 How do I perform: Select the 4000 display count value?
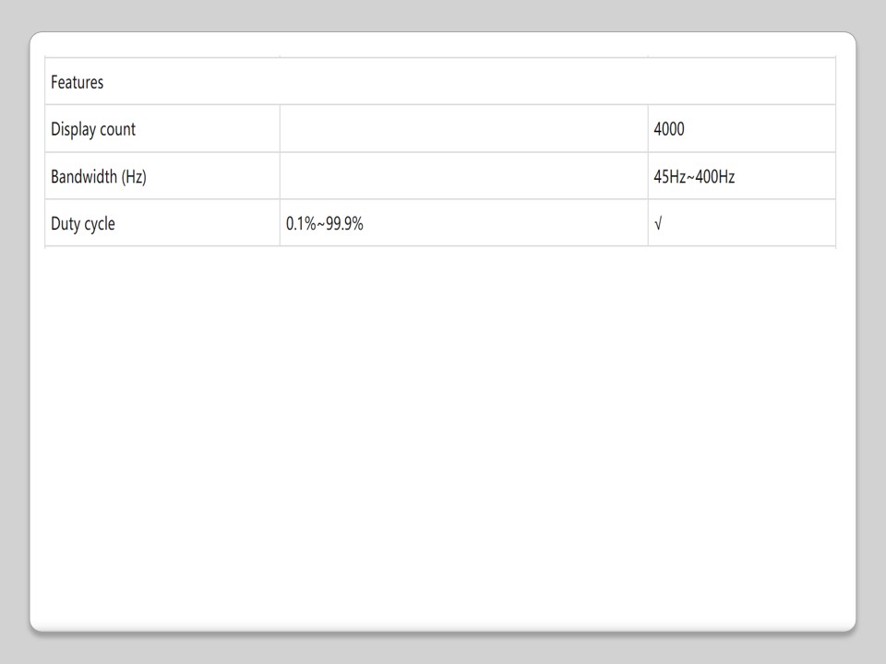669,130
